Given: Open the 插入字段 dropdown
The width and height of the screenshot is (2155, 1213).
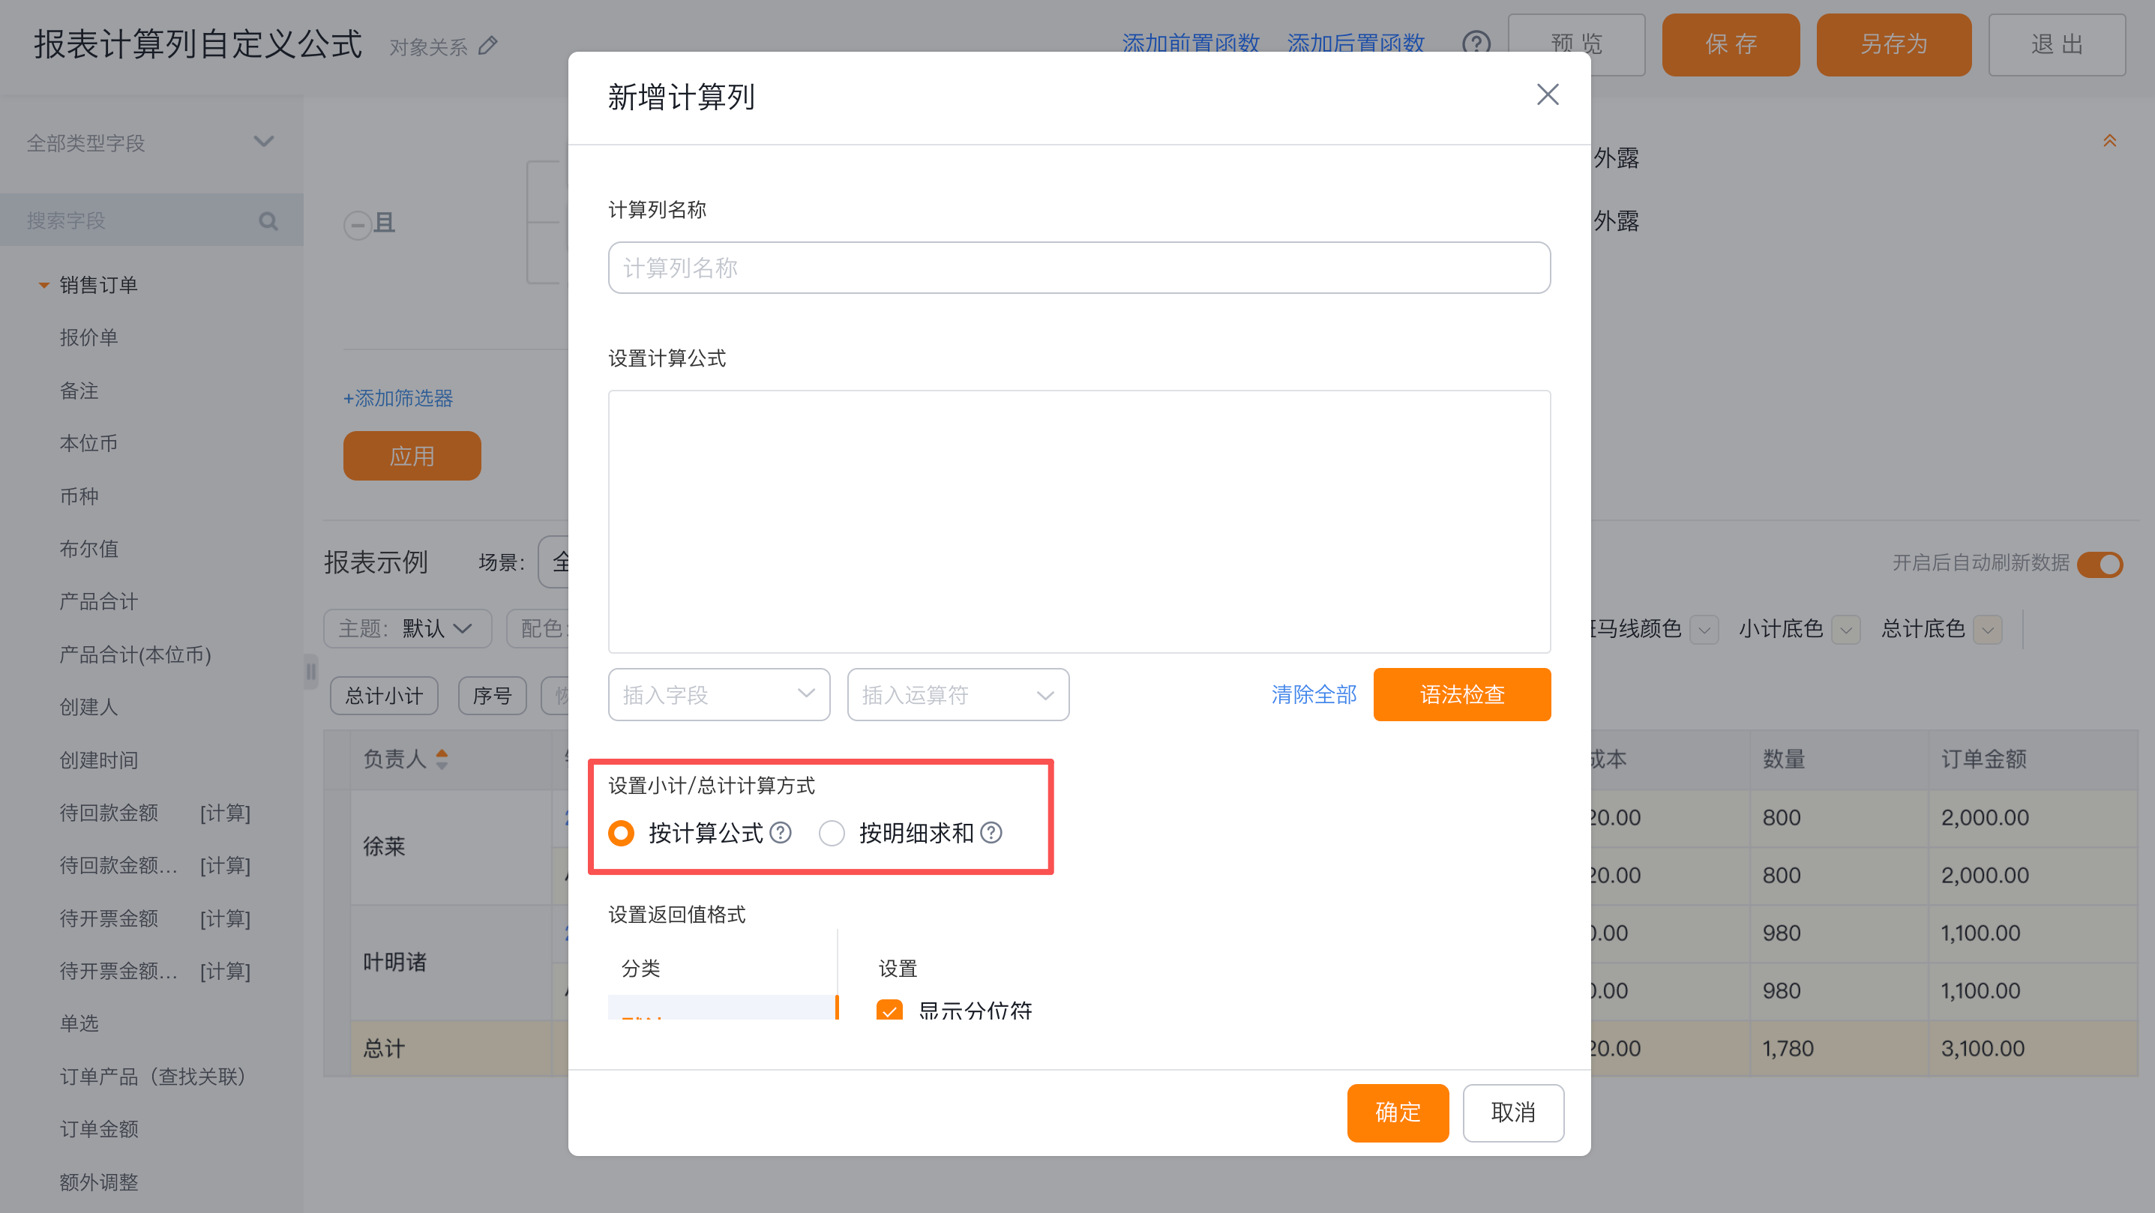Looking at the screenshot, I should click(x=718, y=694).
